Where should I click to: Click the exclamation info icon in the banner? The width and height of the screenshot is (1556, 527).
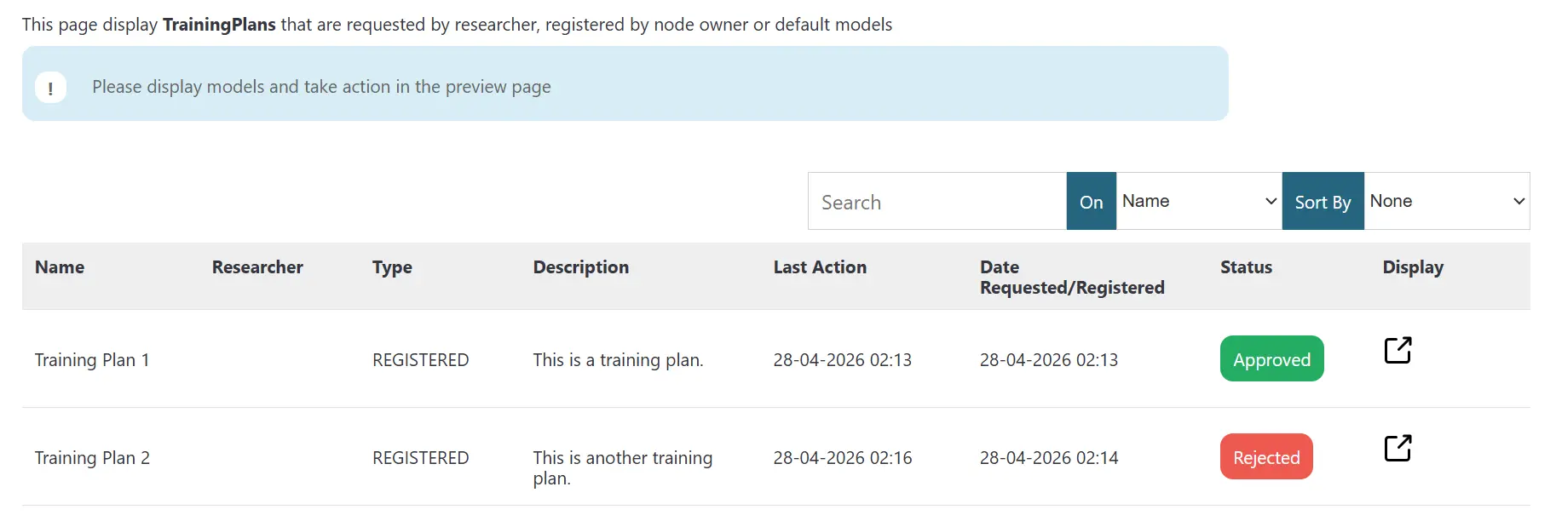click(50, 87)
